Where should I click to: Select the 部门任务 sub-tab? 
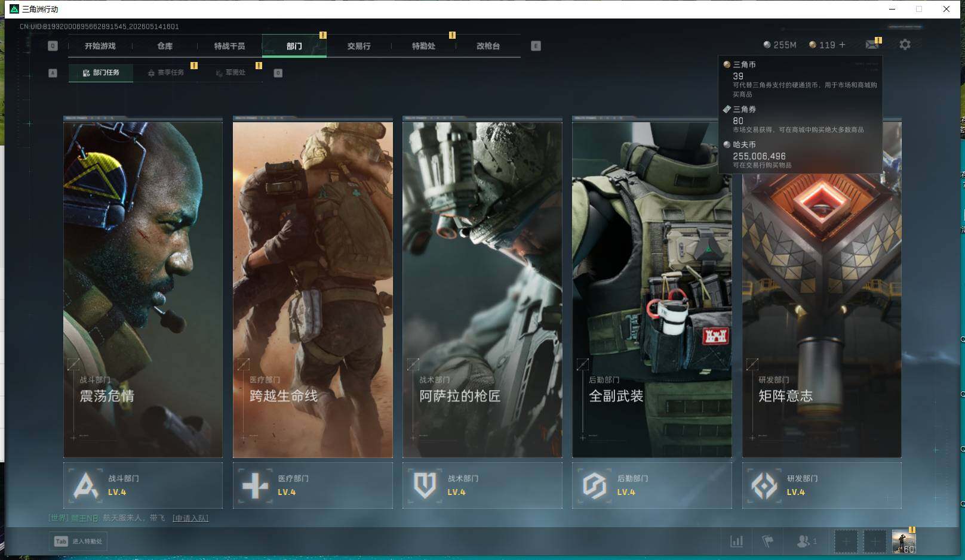[101, 73]
